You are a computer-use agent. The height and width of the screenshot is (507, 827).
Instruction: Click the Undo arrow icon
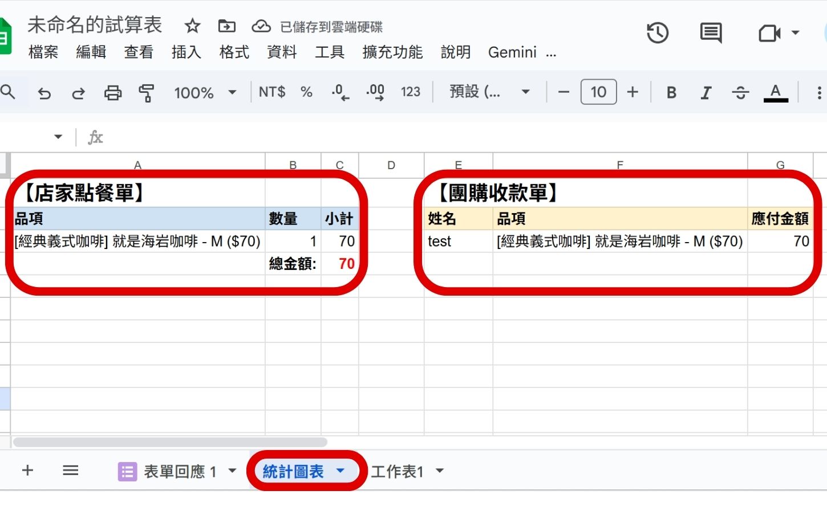44,92
